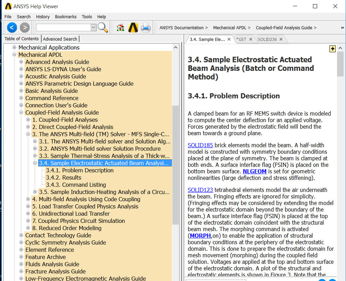Click the magnifying glass search icon

pos(102,28)
